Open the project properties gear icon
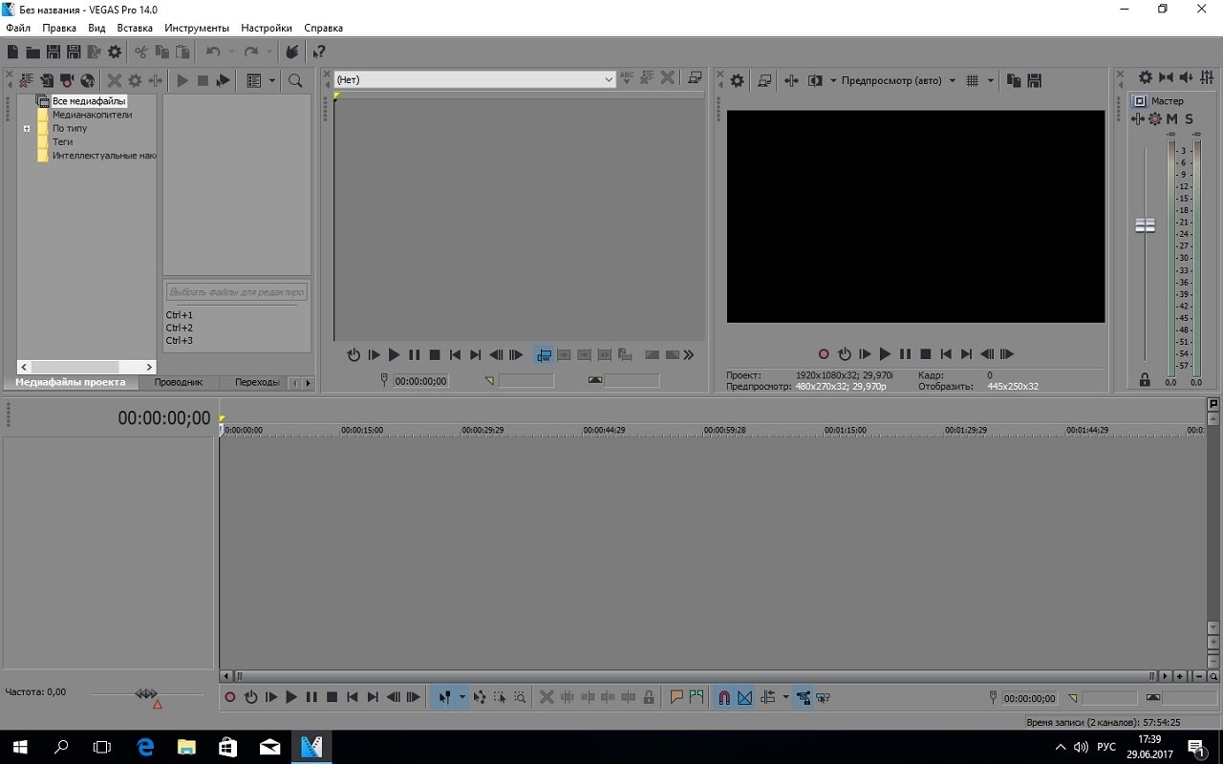Screen dimensions: 1223x764 [115, 53]
